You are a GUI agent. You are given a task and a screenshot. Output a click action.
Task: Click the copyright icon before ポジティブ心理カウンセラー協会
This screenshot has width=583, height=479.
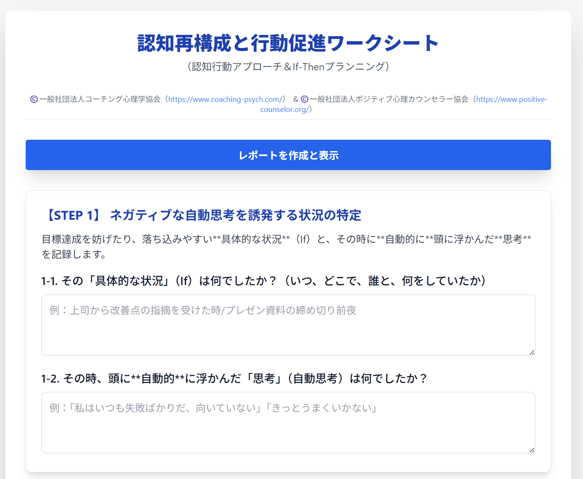[x=305, y=99]
